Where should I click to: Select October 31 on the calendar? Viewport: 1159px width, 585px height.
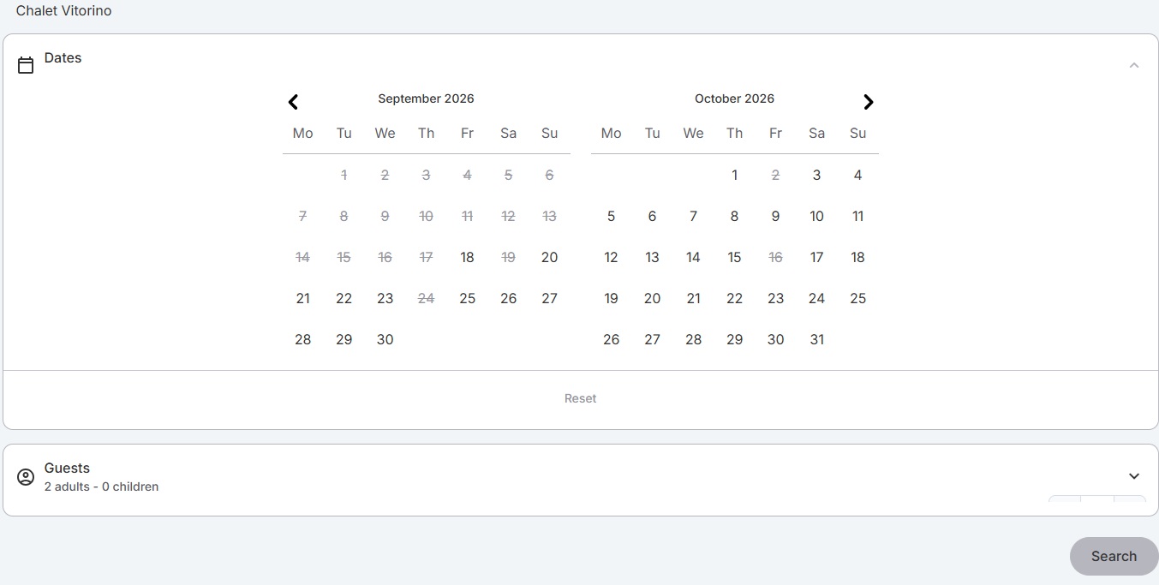816,339
